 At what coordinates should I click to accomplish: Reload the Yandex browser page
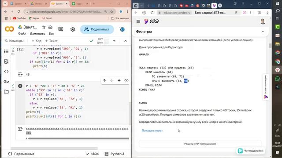[x=152, y=13]
